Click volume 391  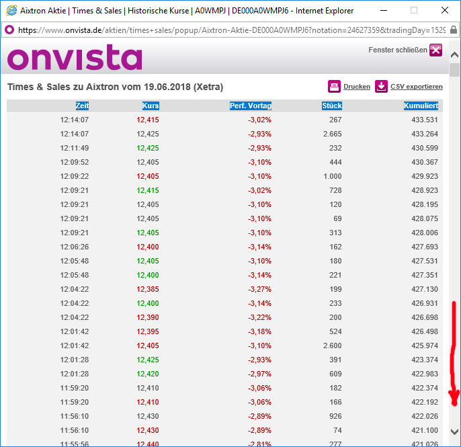[335, 360]
